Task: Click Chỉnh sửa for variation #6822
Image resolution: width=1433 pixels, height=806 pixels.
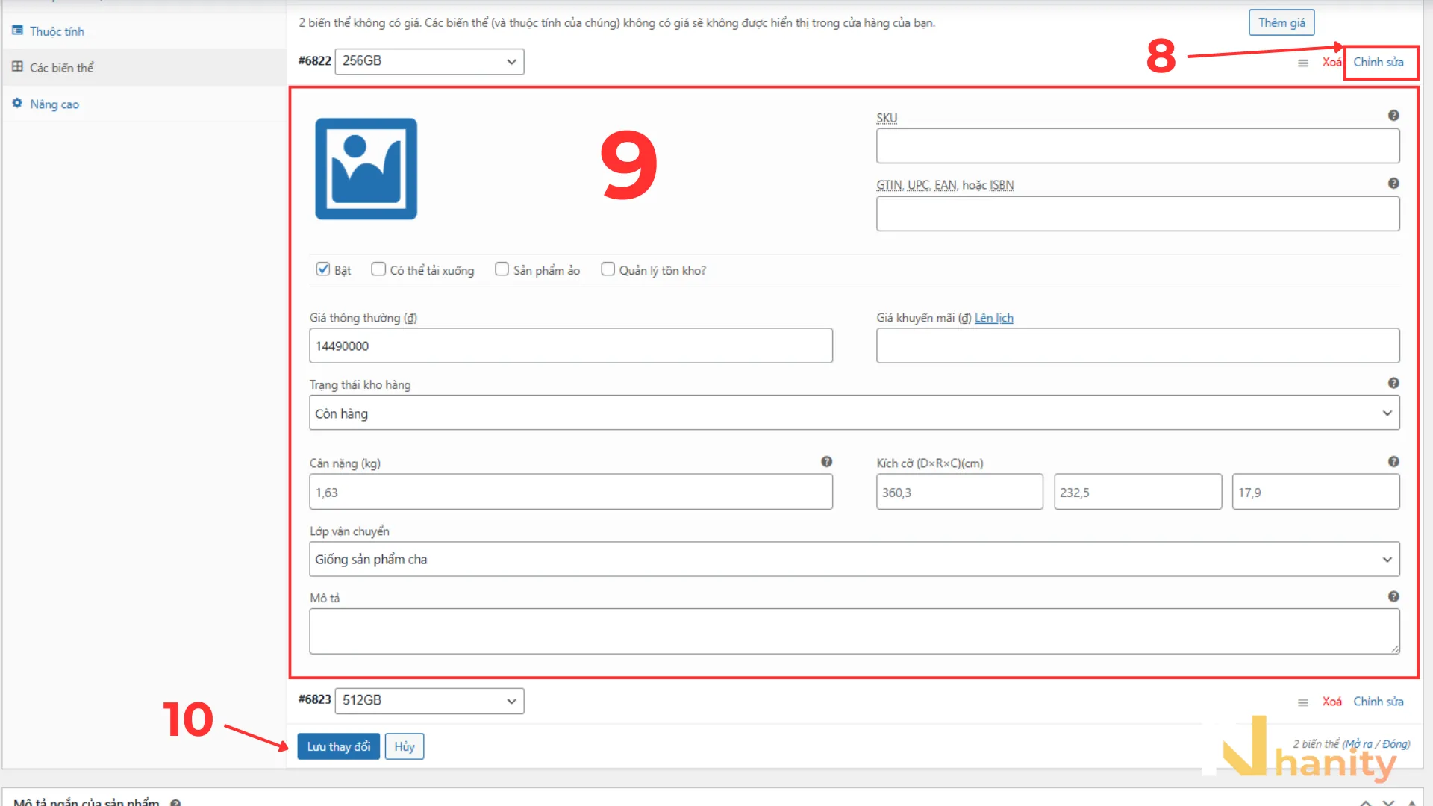Action: tap(1379, 63)
